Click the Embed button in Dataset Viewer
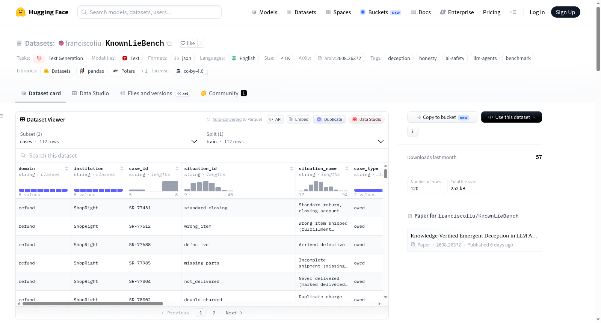 click(299, 119)
